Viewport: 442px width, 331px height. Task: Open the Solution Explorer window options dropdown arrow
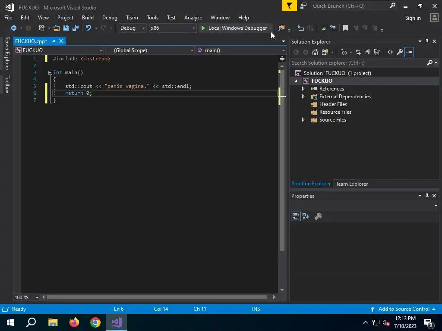[420, 41]
